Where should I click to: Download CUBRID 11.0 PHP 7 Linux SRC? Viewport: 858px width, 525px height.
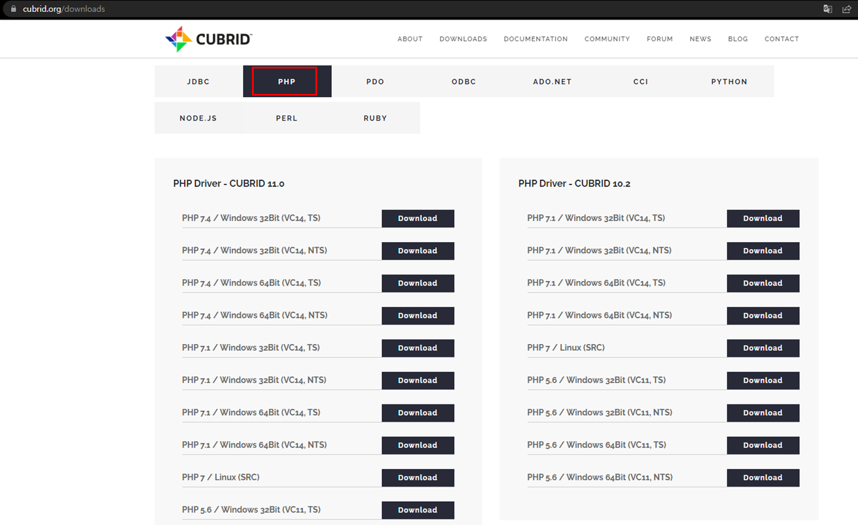click(418, 477)
